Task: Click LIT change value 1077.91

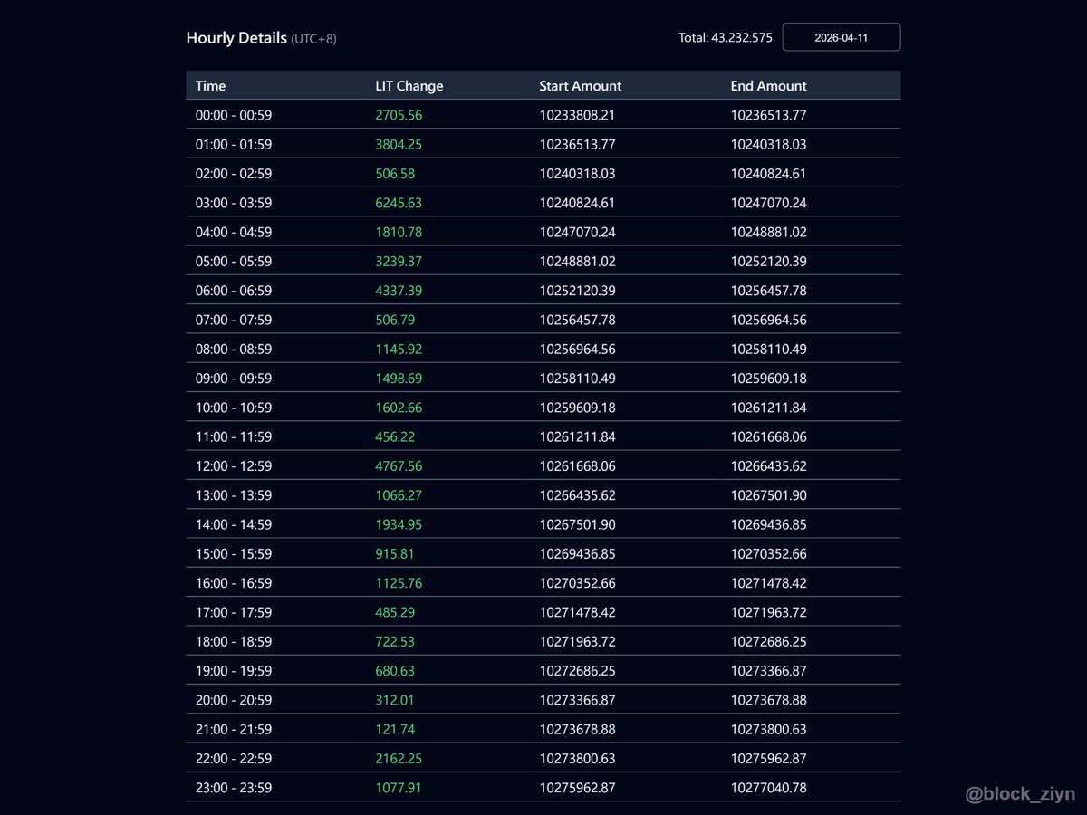Action: coord(399,788)
